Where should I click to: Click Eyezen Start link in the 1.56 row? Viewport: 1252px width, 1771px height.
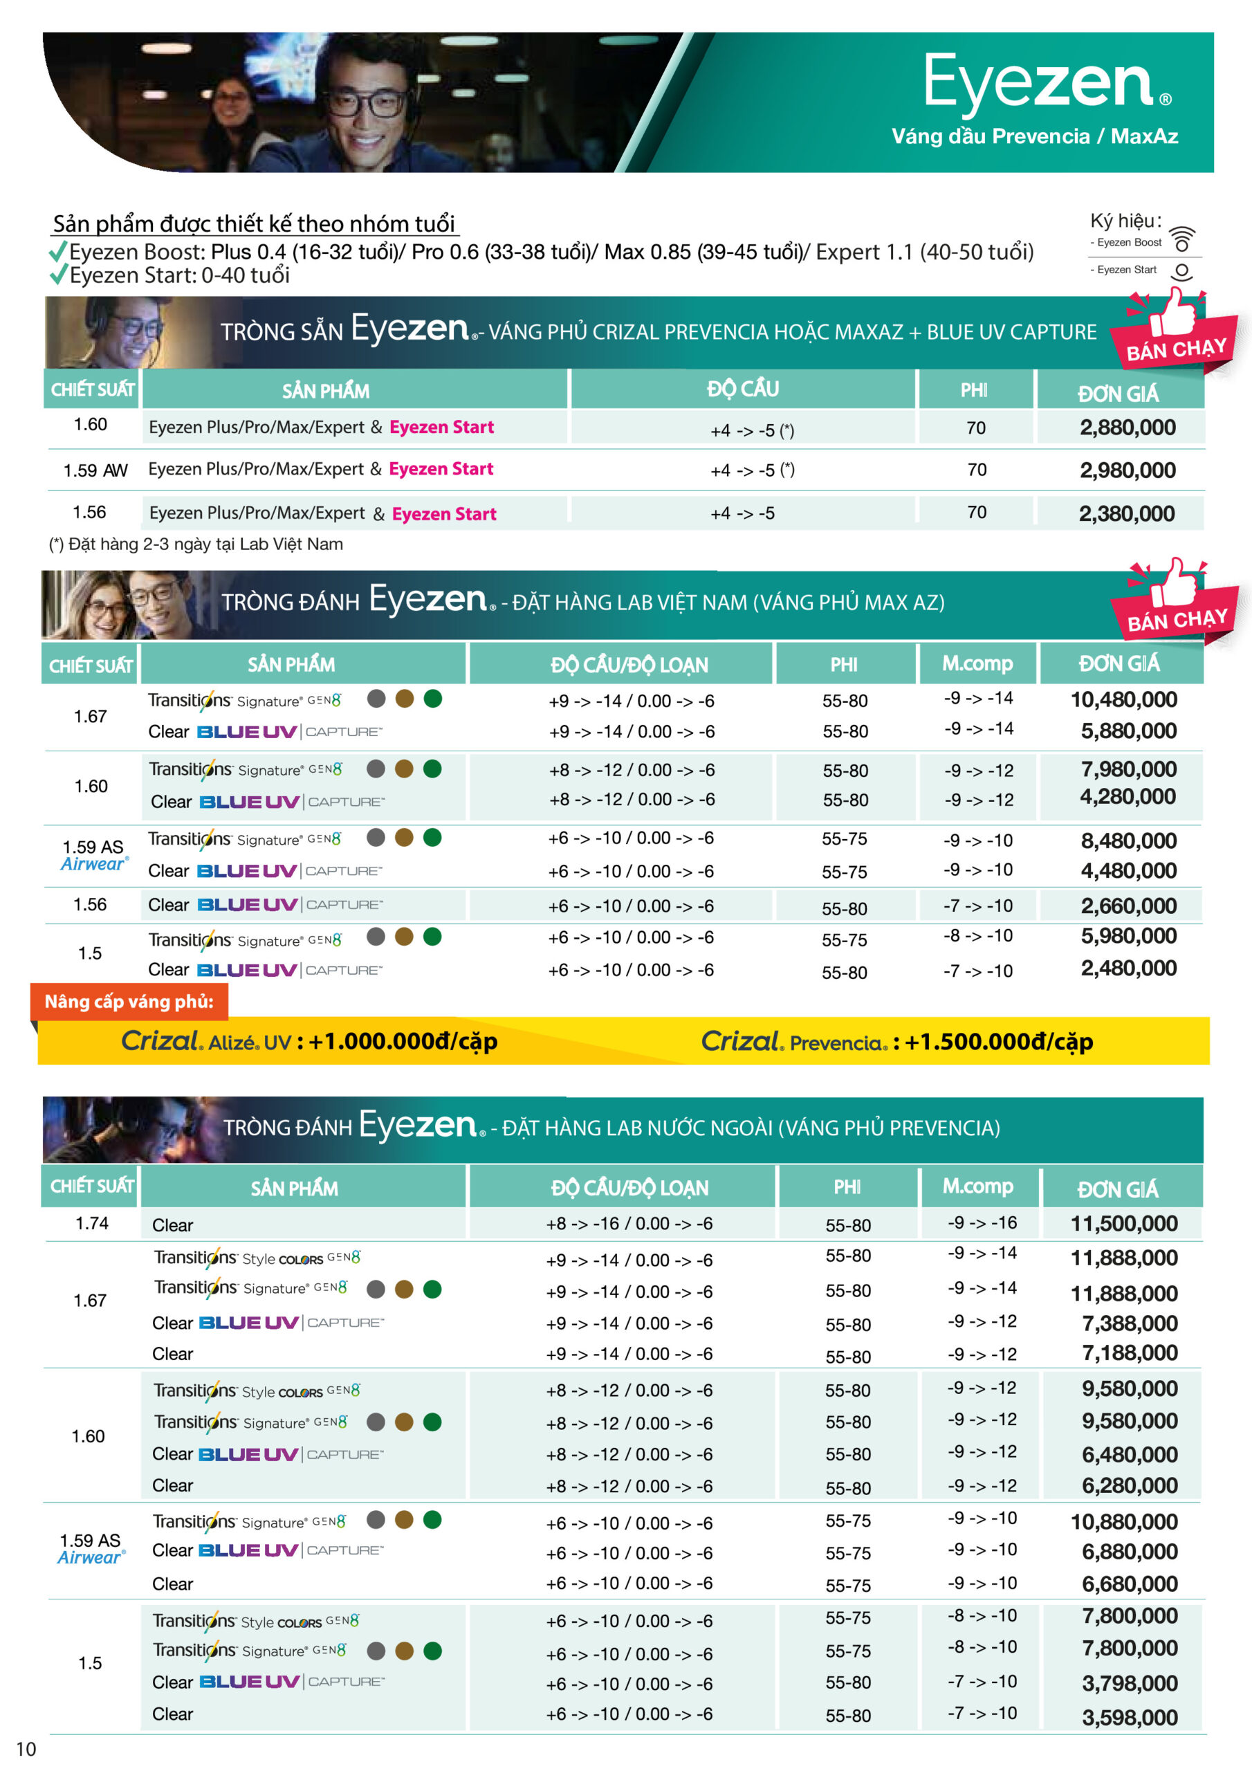click(x=444, y=514)
